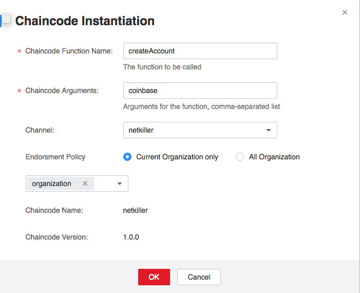
Task: Focus the Chaincode Arguments text field
Action: [x=200, y=90]
